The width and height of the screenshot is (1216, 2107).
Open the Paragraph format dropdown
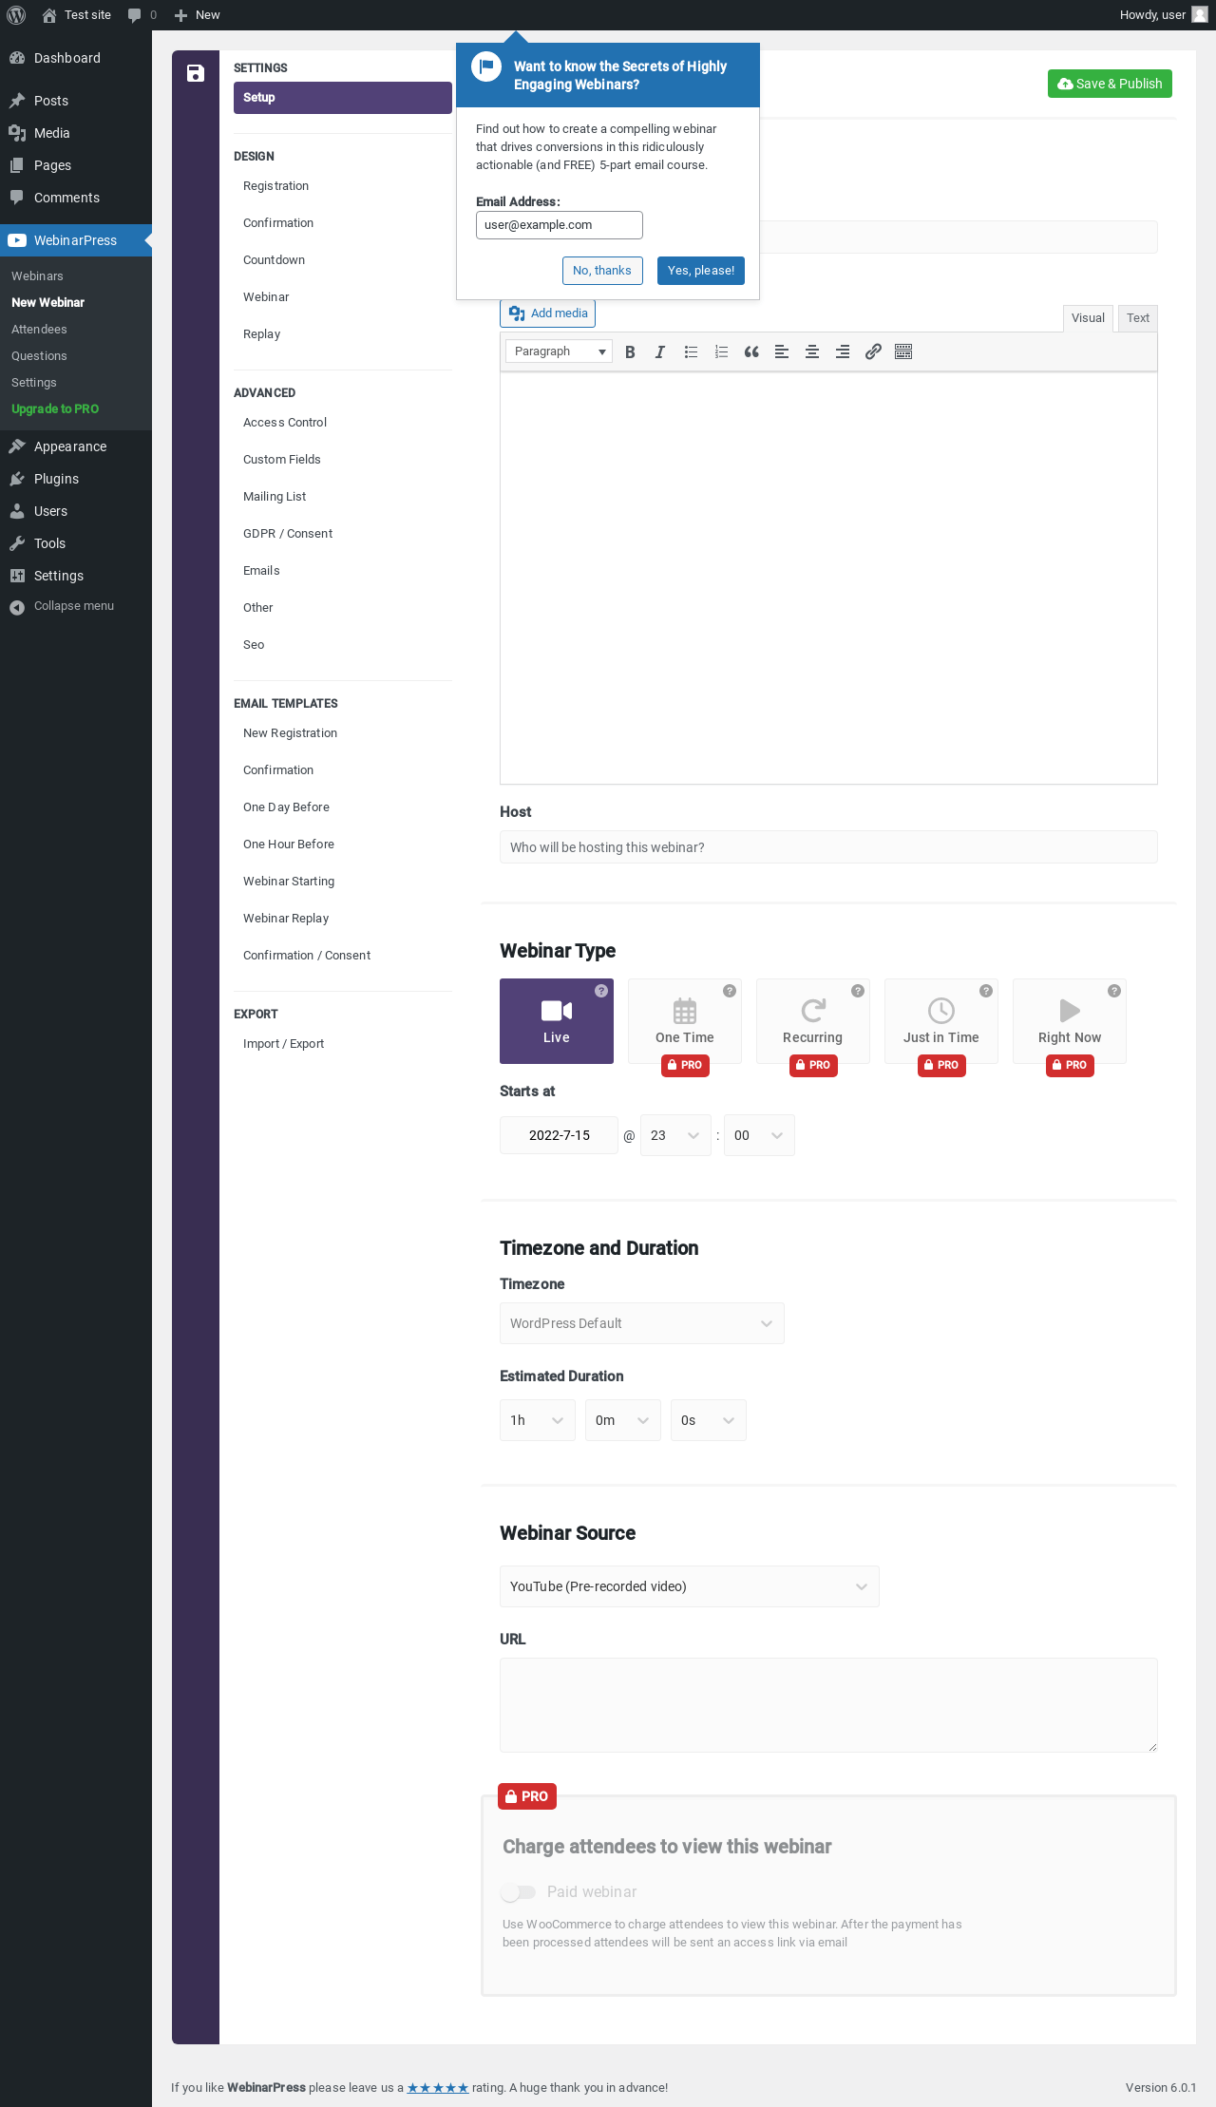(x=559, y=351)
